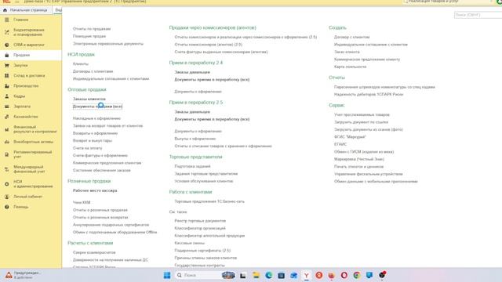Create Карта лояльности from Создать section

pos(350,67)
